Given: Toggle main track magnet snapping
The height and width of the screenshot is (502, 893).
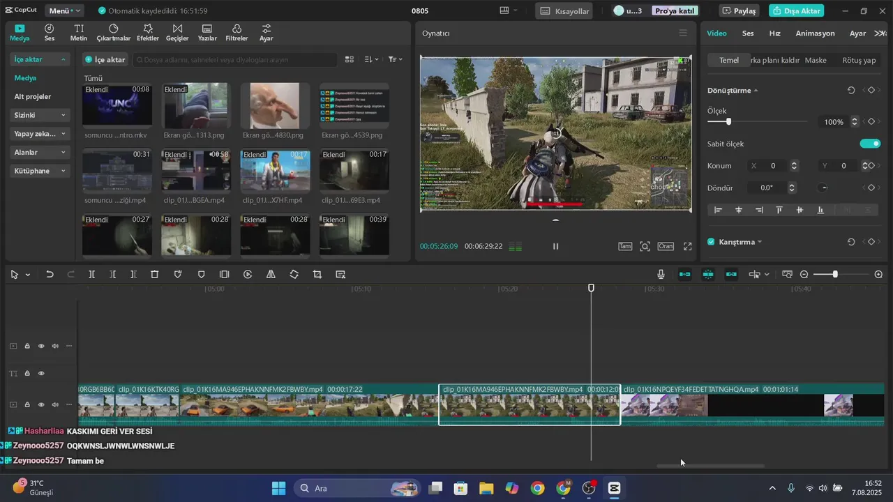Looking at the screenshot, I should 685,275.
